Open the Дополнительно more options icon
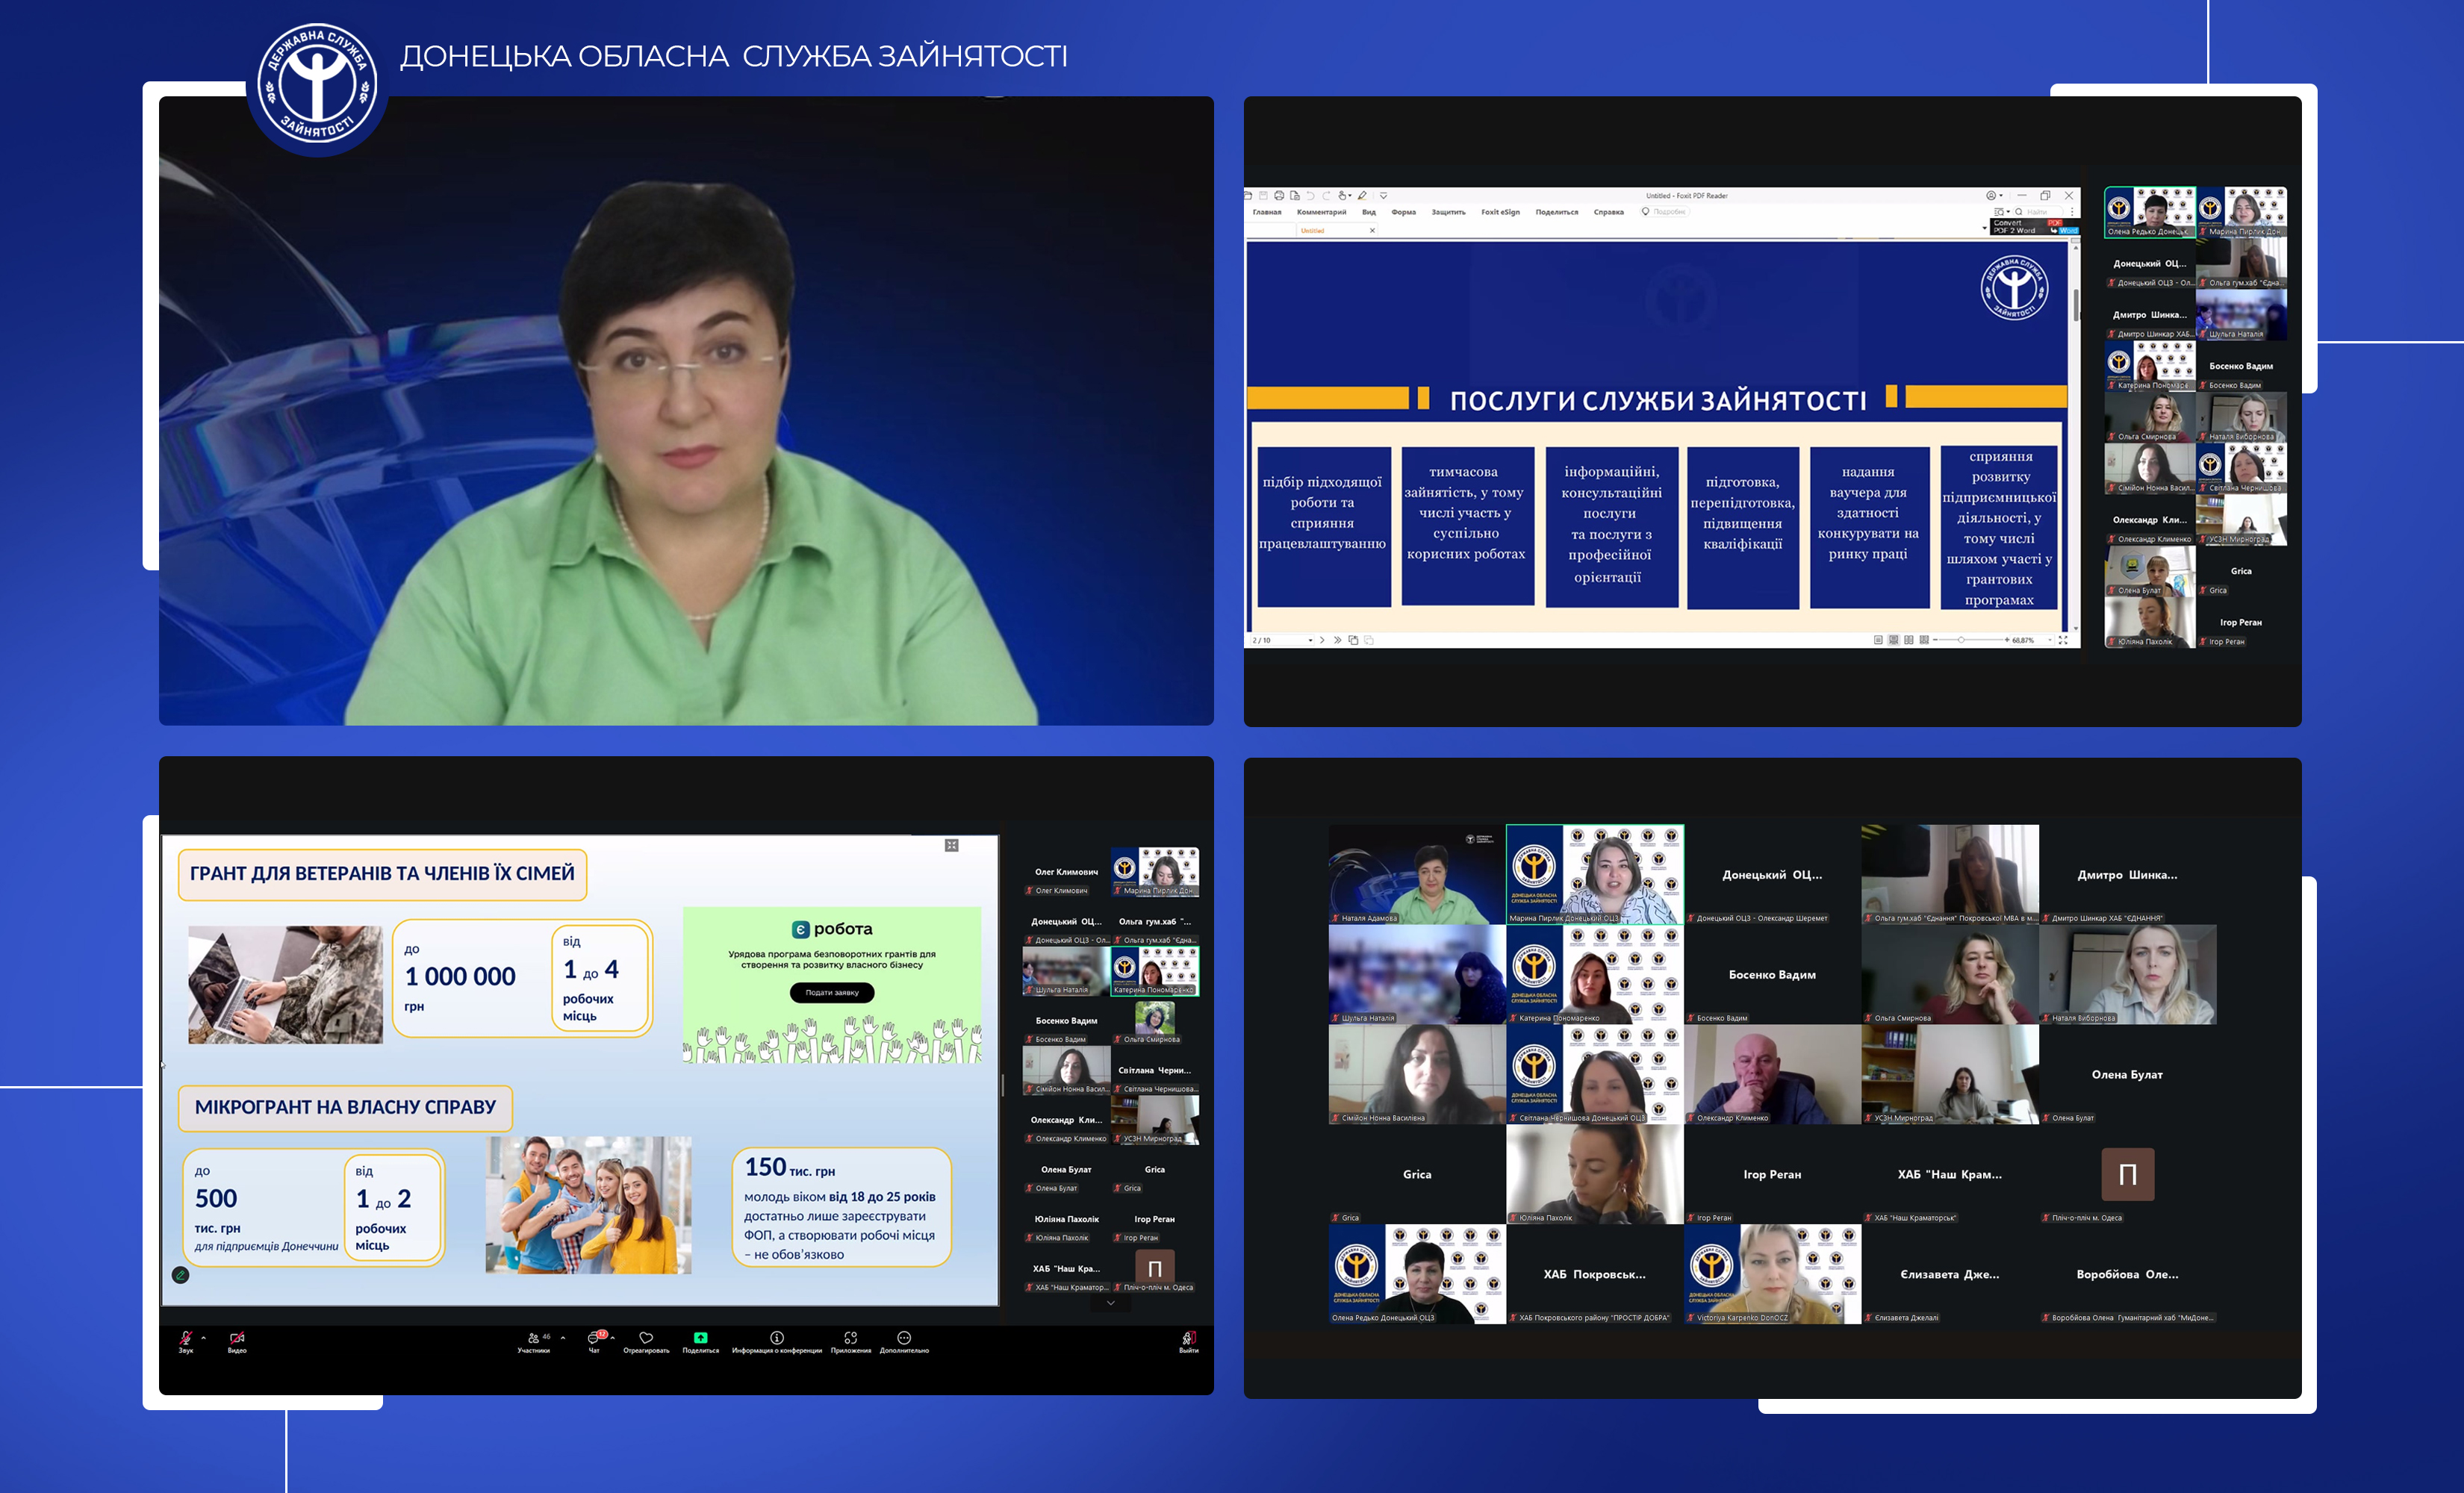Screen dimensions: 2464x1493 [x=904, y=1338]
